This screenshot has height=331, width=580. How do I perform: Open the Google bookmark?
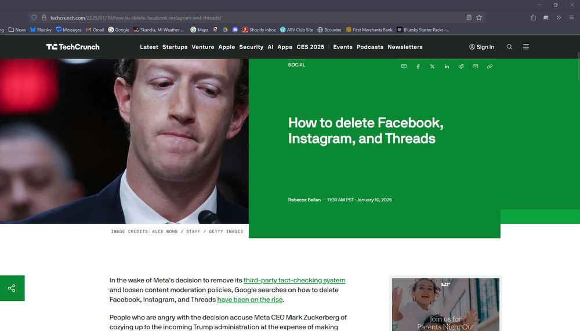point(118,30)
